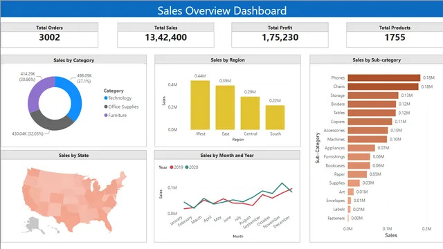Click the Accessories sub-category bar
Image resolution: width=443 pixels, height=249 pixels.
[x=368, y=130]
